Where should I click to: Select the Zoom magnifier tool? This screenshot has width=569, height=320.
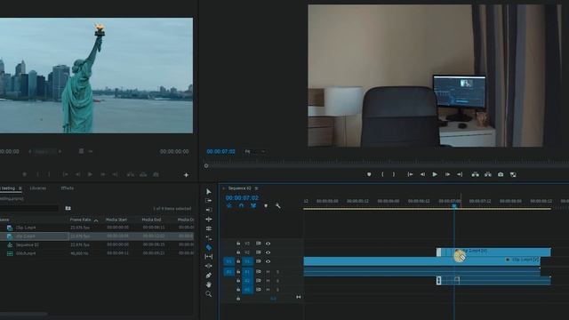tap(209, 294)
